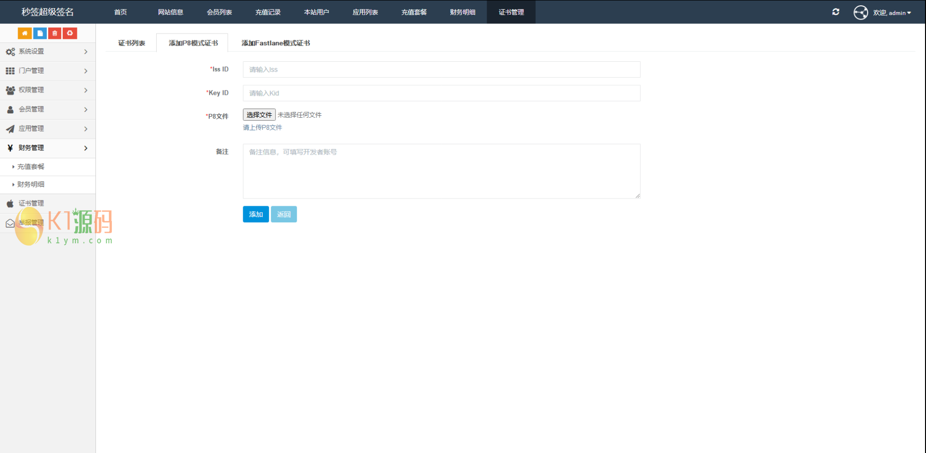Open 本站用户 in the top navigation

tap(316, 12)
